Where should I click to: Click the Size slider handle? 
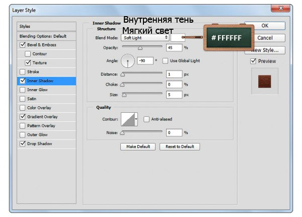pos(124,95)
